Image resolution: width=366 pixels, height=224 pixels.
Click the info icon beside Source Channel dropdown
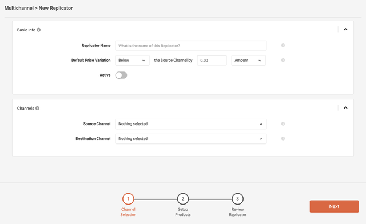(x=283, y=123)
